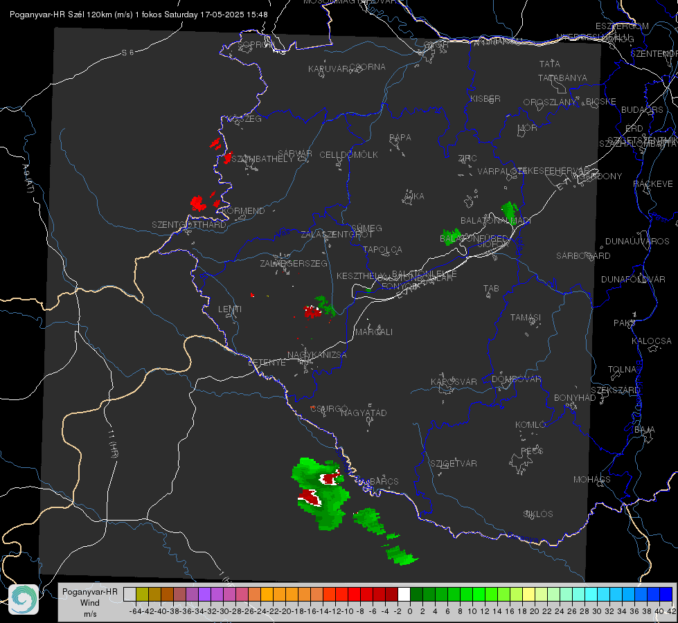Screen dimensions: 678x623
Task: Click the NAGYATÁD town label
Action: tap(364, 413)
